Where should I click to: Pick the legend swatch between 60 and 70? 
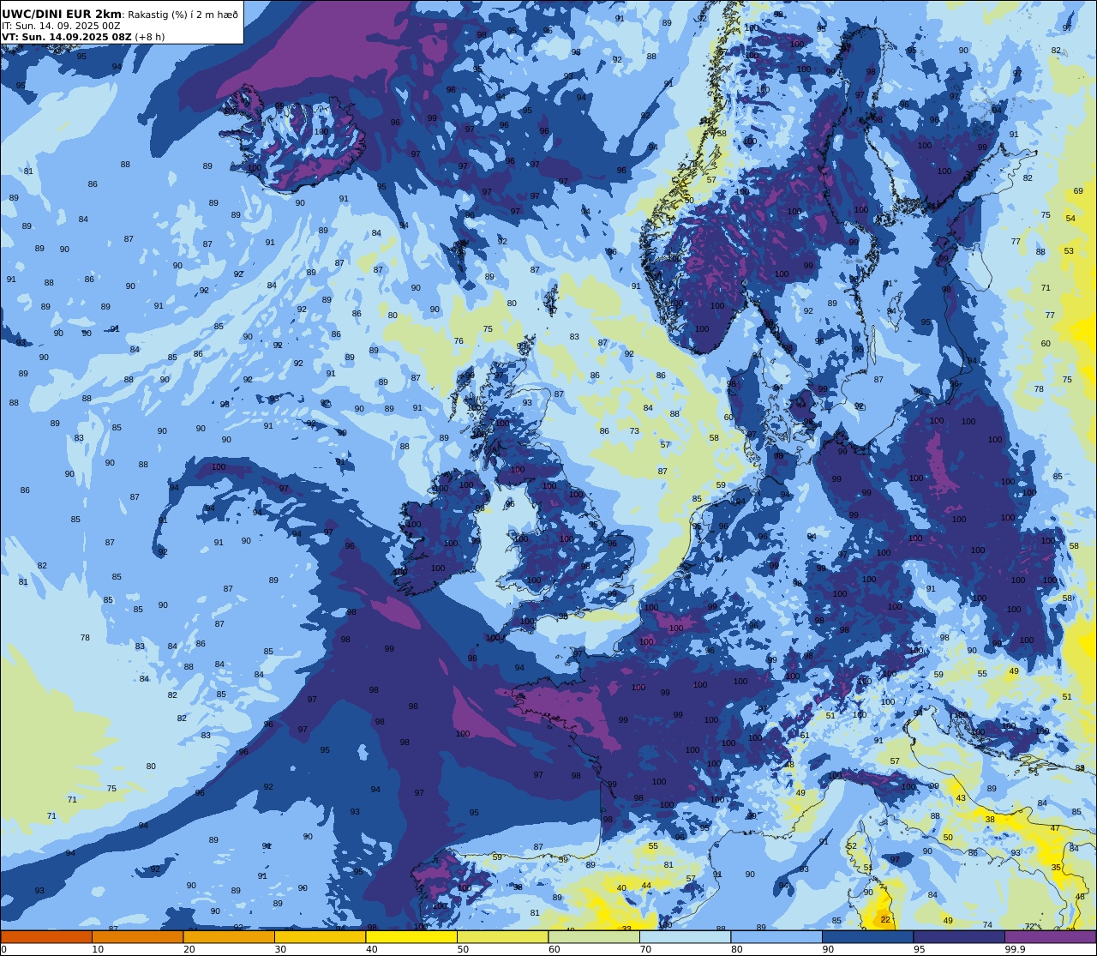(x=594, y=936)
